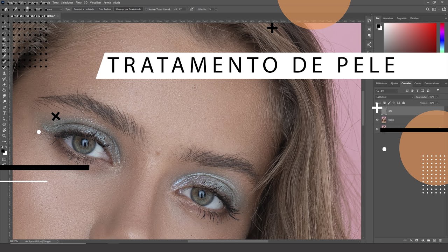
Task: Open search icon at top right
Action: pos(428,9)
